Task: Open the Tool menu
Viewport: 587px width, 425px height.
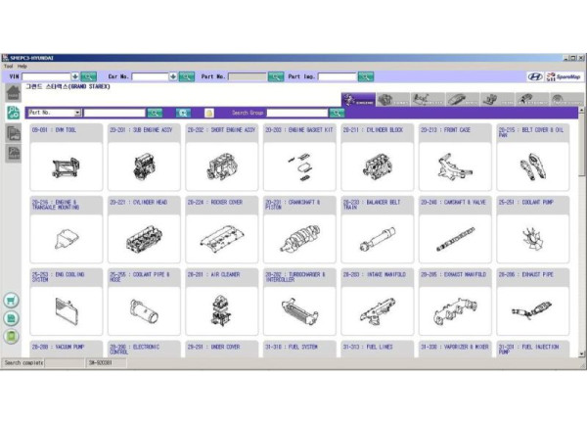Action: [8, 66]
